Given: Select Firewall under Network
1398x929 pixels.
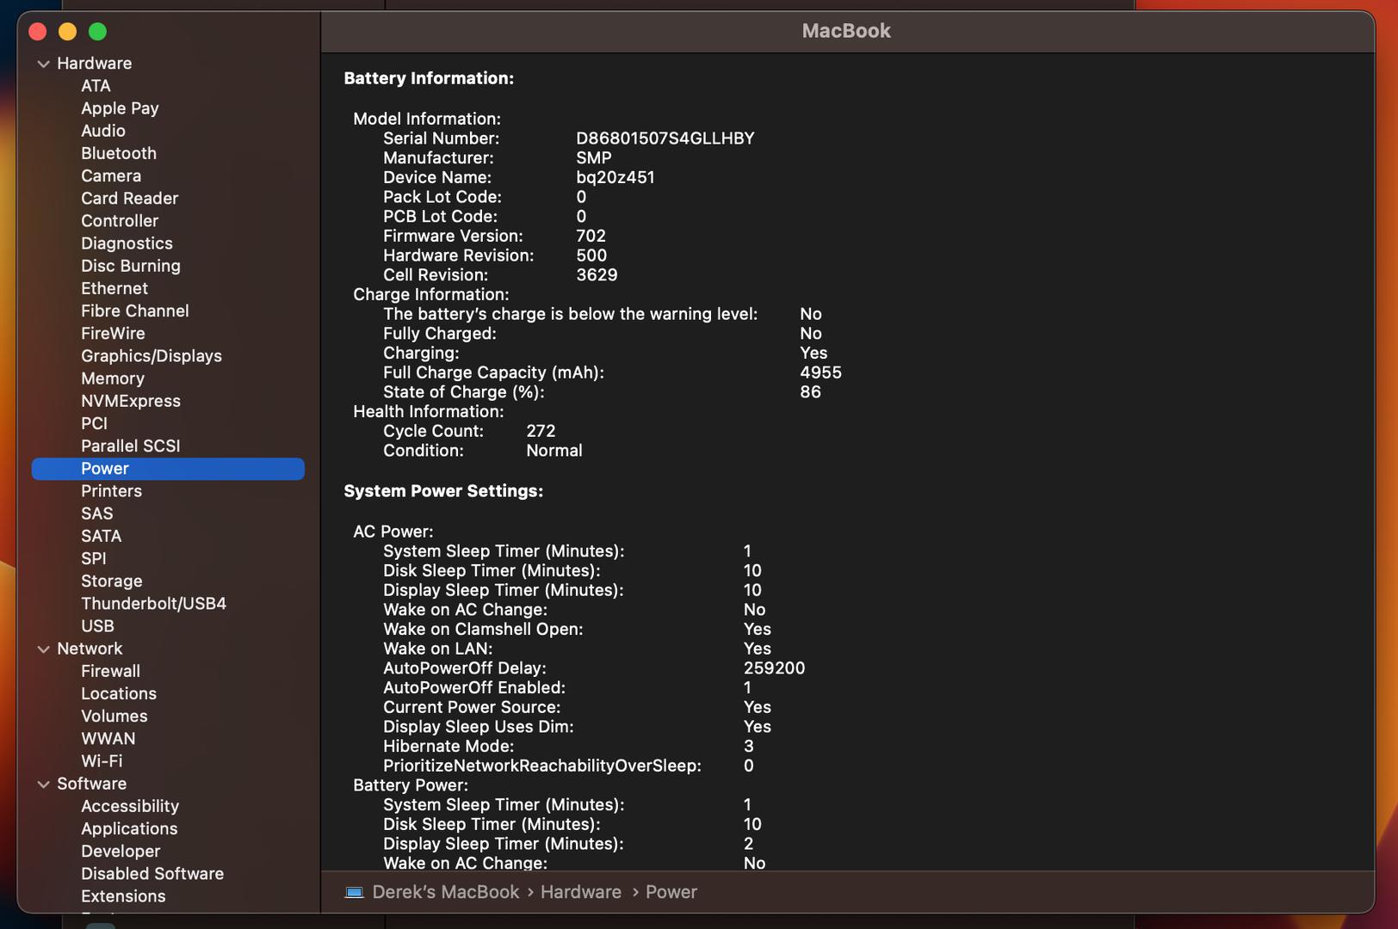Looking at the screenshot, I should click(110, 671).
